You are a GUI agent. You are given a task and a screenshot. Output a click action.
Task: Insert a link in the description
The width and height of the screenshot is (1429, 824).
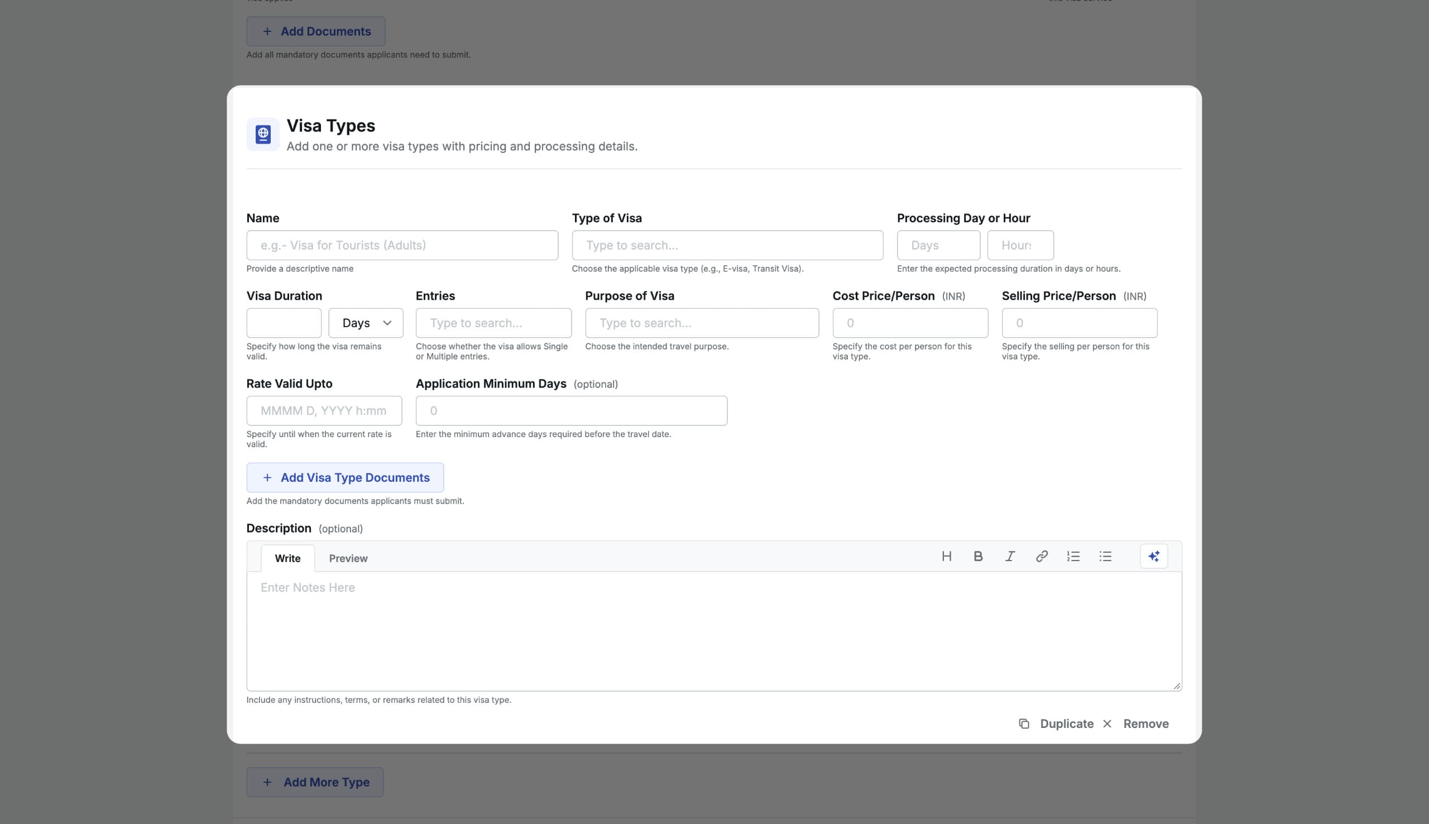click(1042, 557)
